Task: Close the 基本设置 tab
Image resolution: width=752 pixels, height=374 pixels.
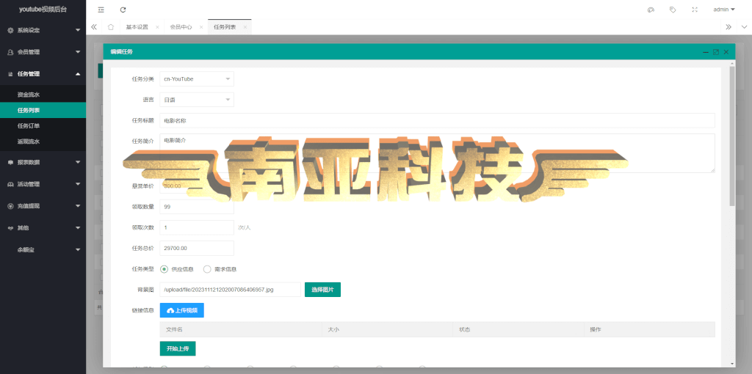Action: click(157, 27)
